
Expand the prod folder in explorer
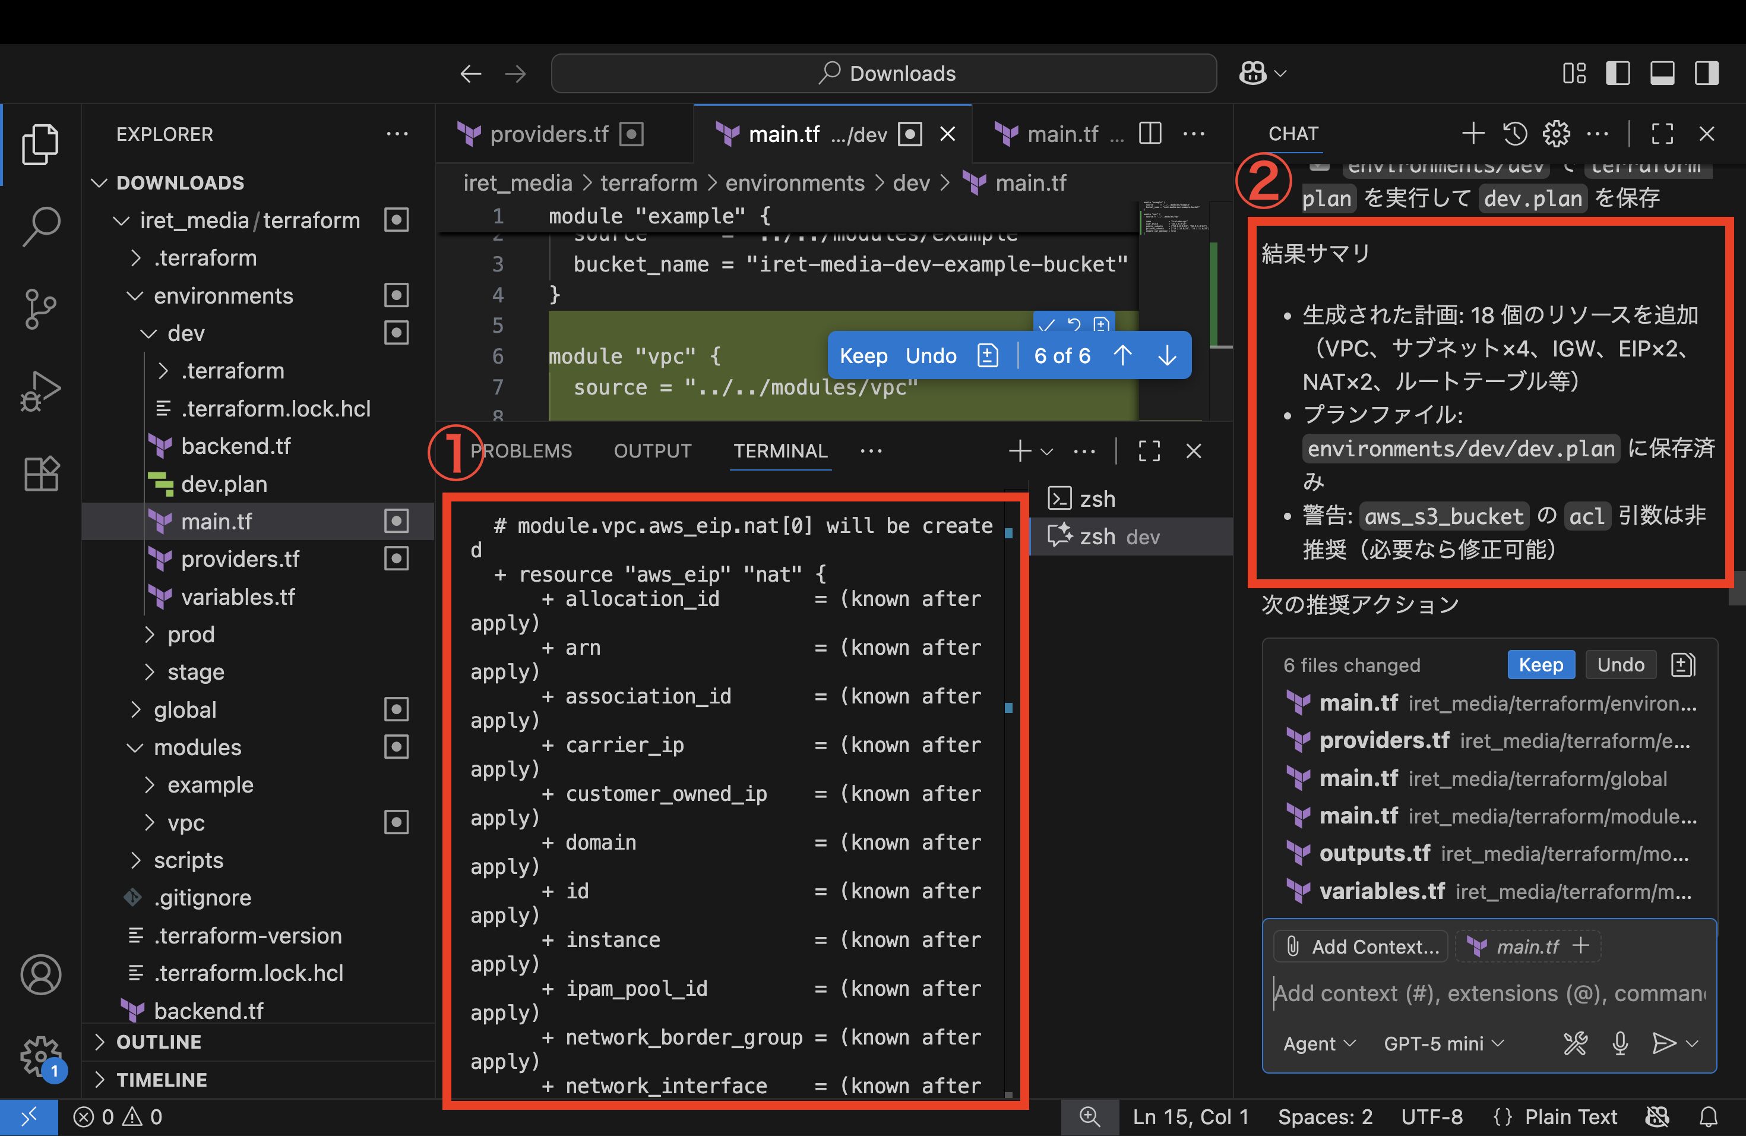[191, 634]
